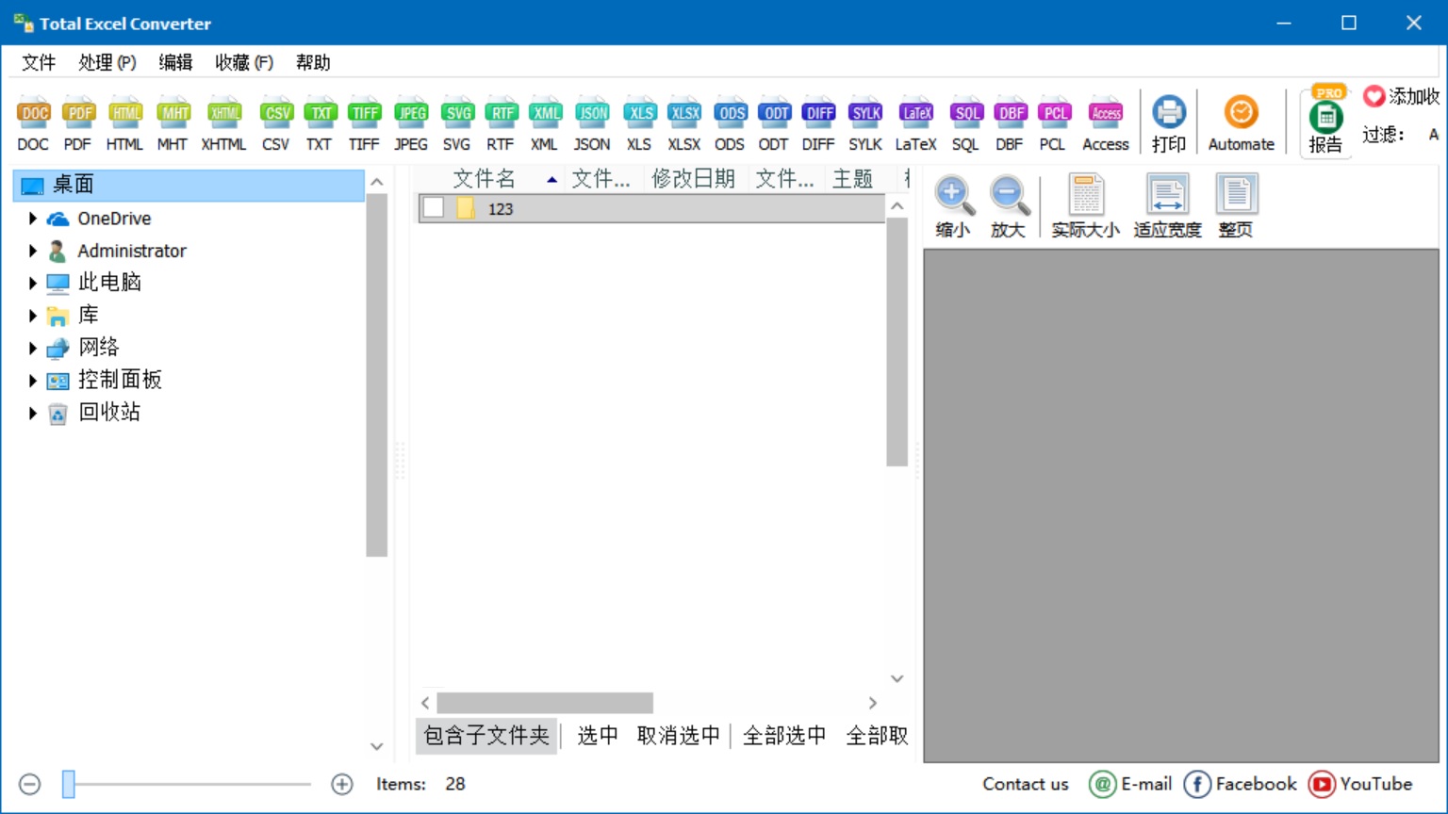Select TIFF conversion icon
1448x814 pixels.
pyautogui.click(x=364, y=123)
